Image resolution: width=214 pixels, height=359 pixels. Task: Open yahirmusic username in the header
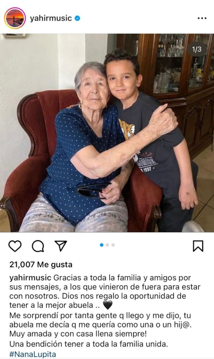(x=51, y=18)
